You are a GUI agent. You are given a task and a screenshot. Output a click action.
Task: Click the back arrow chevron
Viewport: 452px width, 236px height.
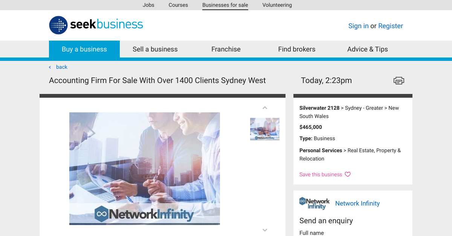click(x=49, y=67)
